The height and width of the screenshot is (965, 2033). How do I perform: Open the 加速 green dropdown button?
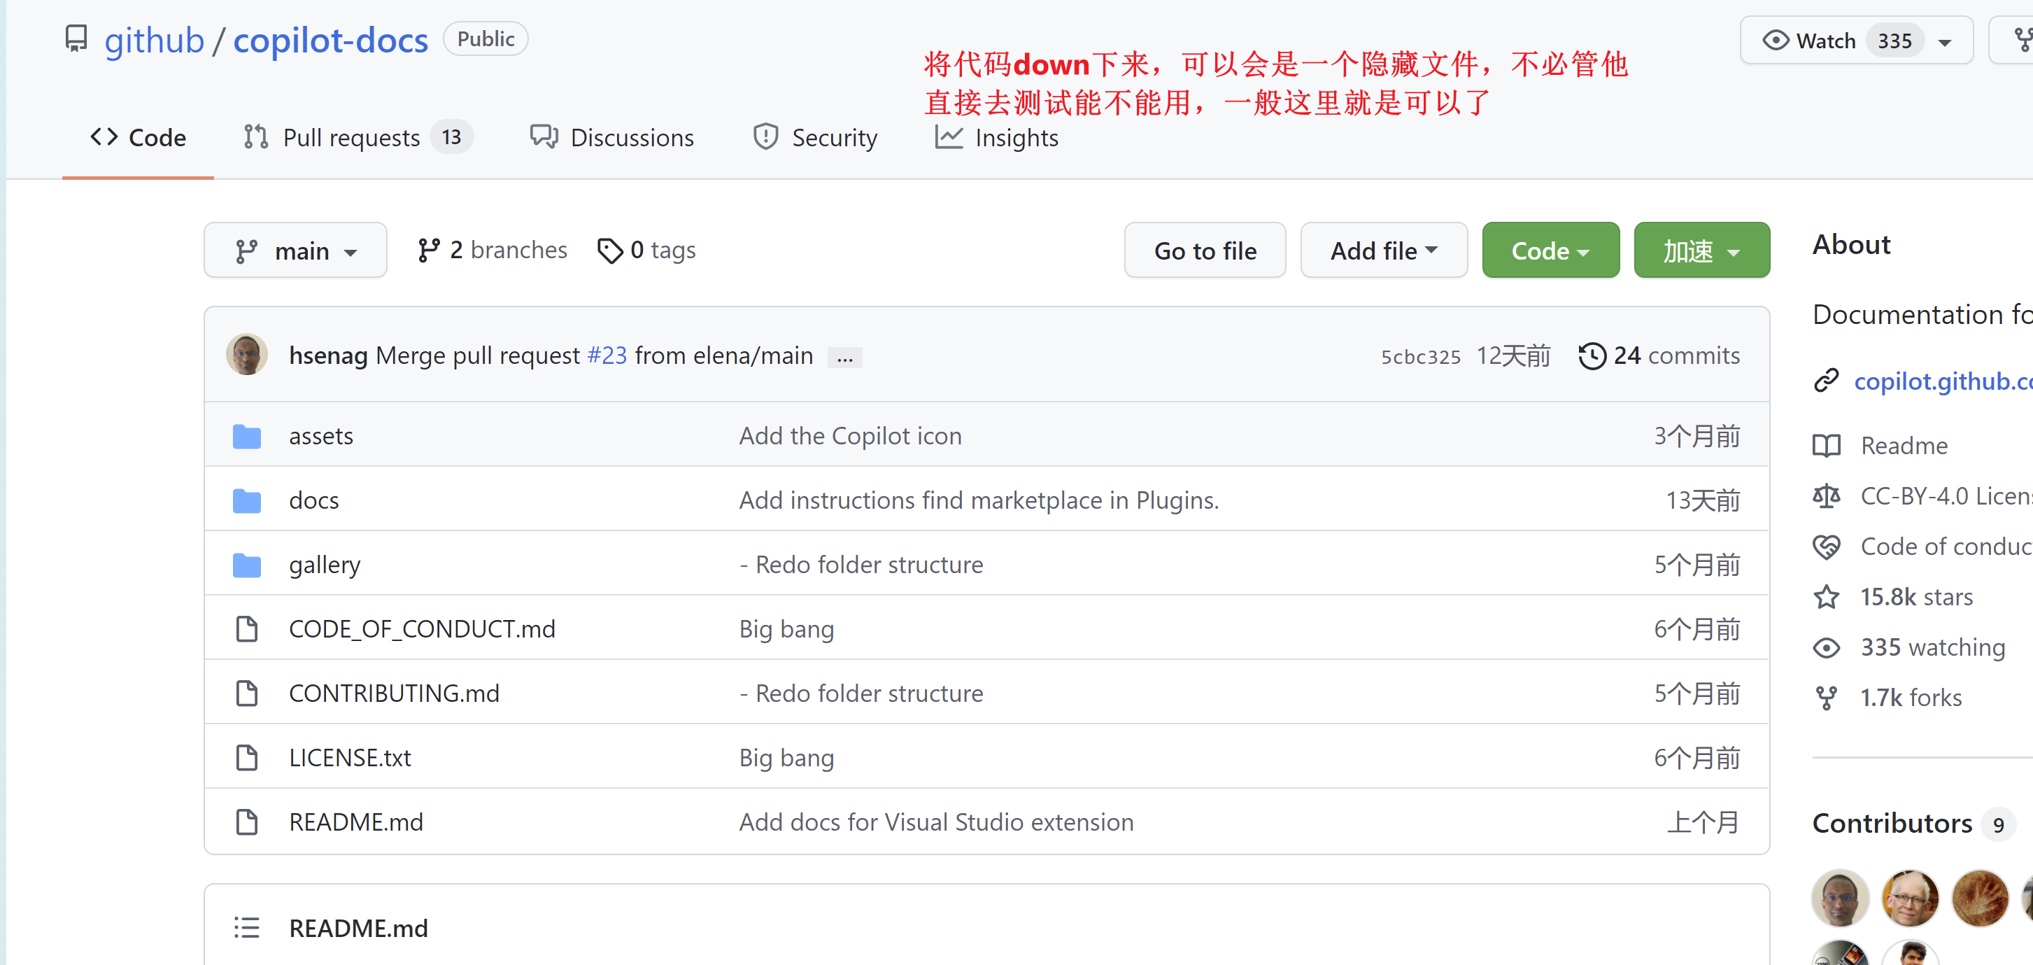pos(1701,251)
